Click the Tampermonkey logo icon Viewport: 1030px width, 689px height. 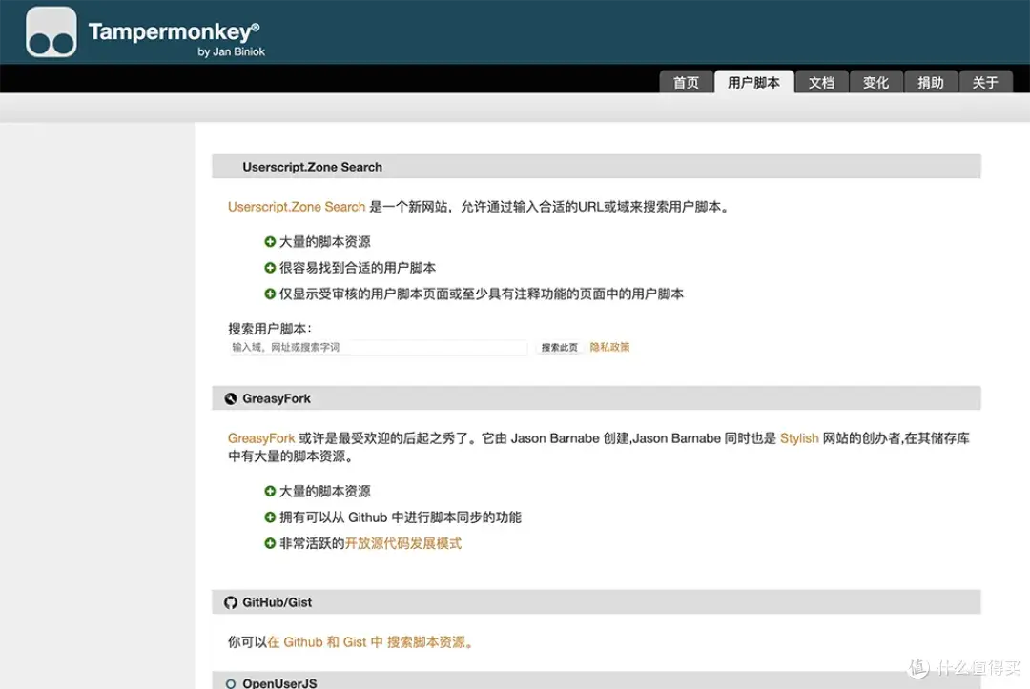(x=51, y=32)
